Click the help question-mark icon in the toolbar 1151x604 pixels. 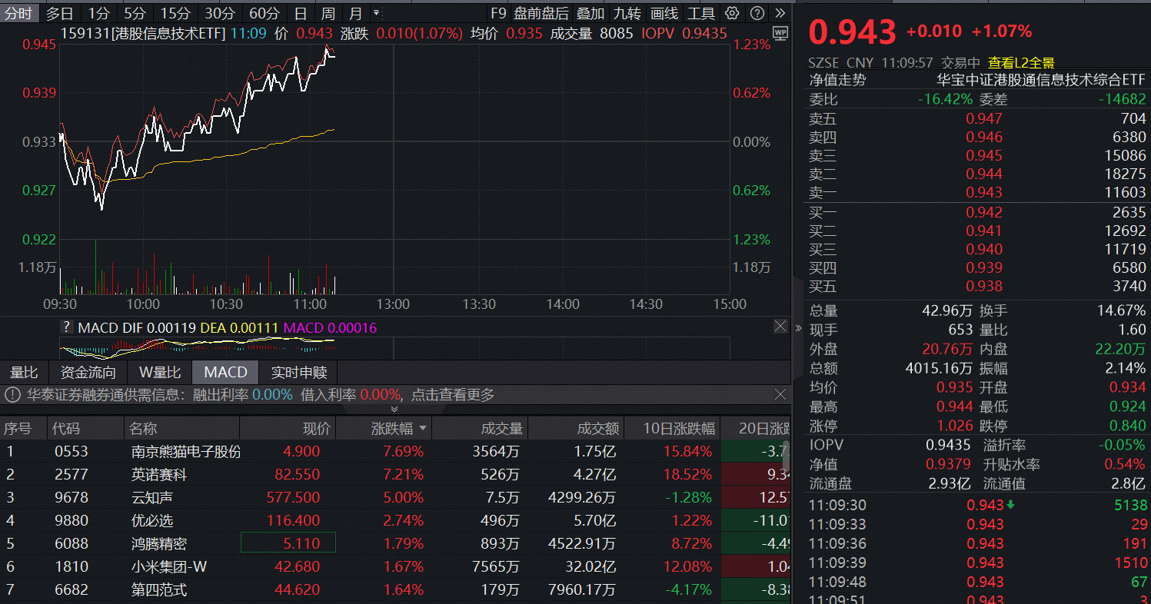(x=757, y=13)
